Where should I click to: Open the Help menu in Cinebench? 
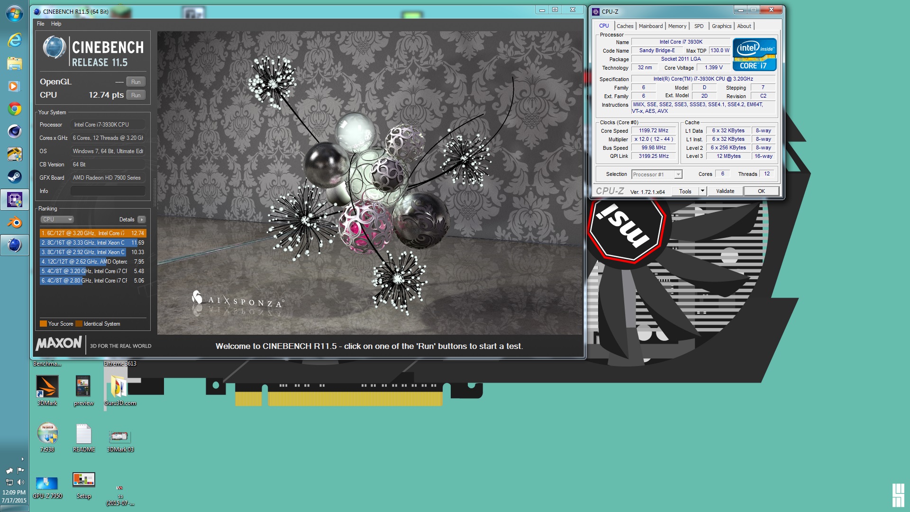pos(56,24)
